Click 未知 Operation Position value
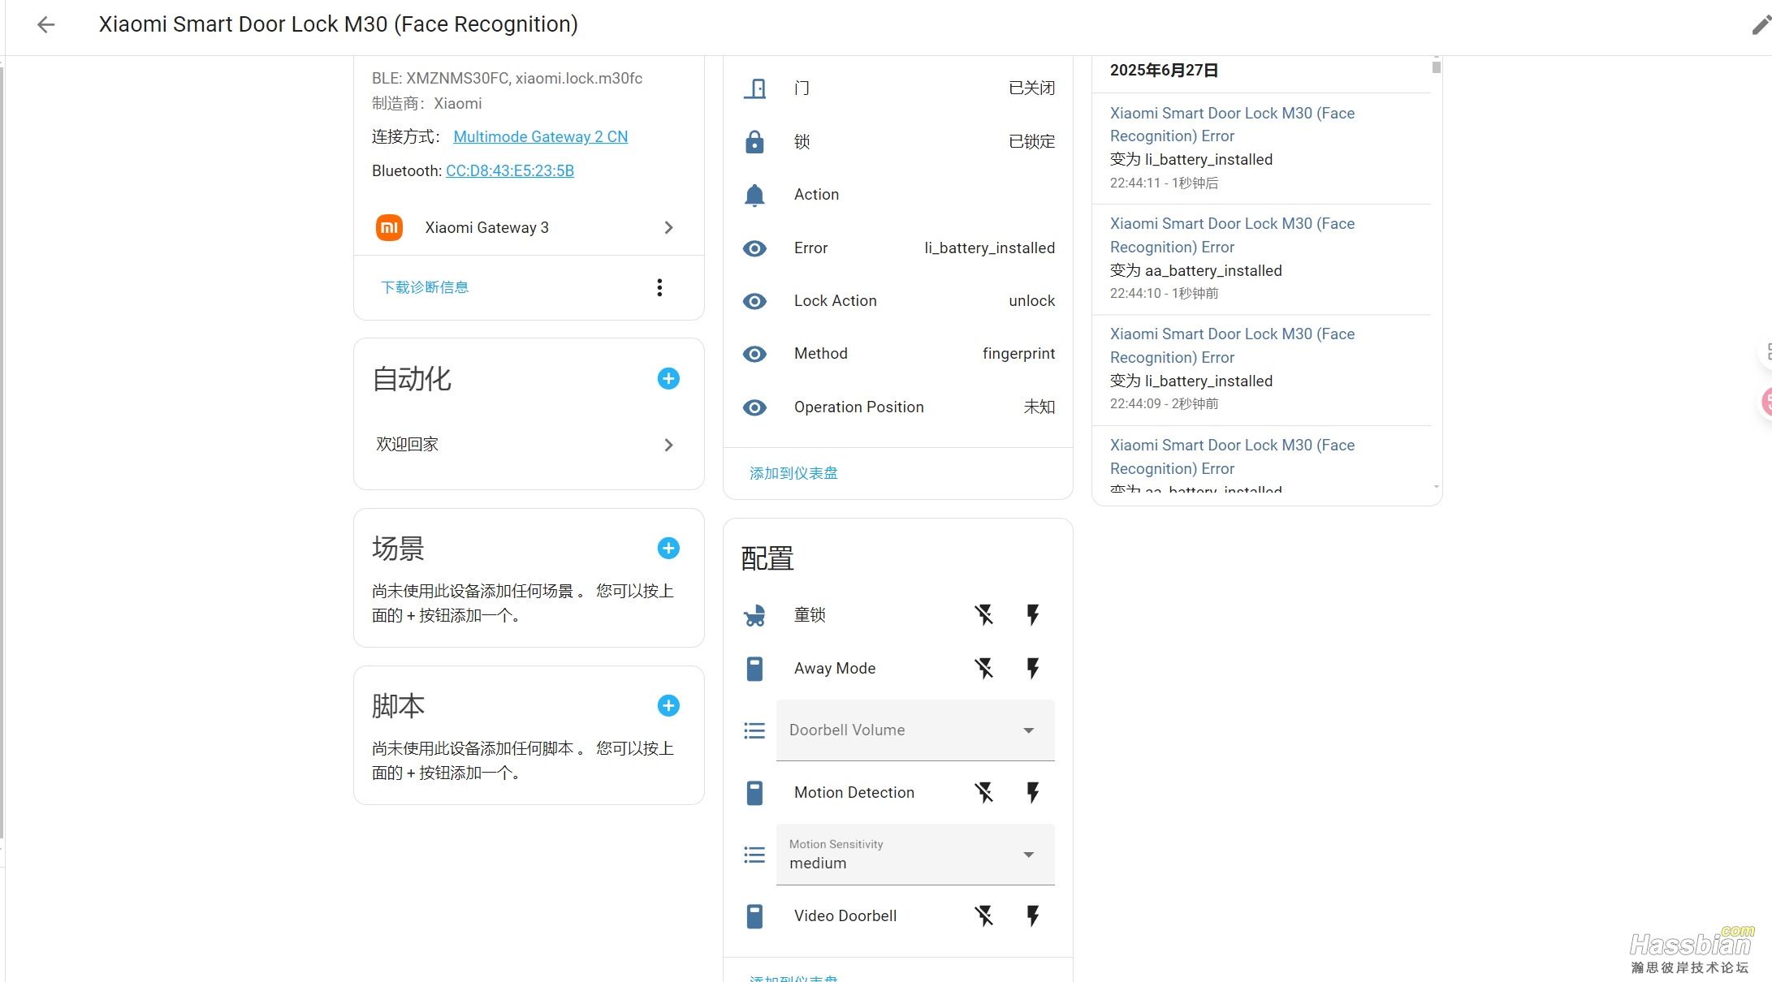 (1039, 407)
